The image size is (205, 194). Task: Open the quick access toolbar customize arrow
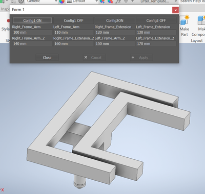click(x=132, y=1)
